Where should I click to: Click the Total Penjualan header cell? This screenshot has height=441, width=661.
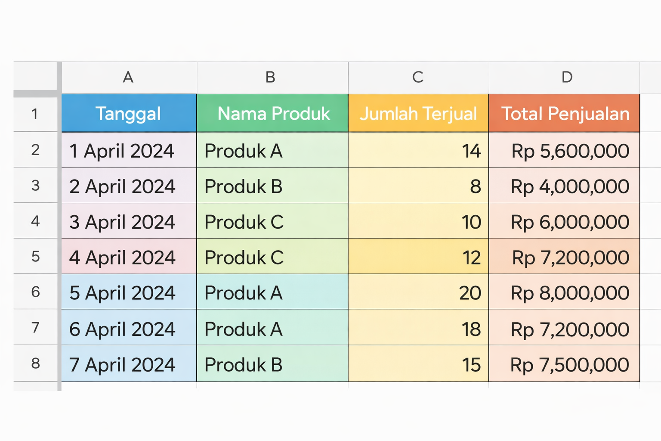(x=564, y=114)
